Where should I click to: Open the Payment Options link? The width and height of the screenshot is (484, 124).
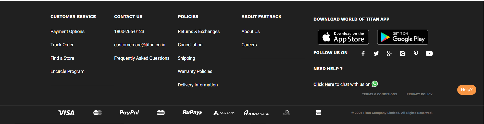coord(67,32)
